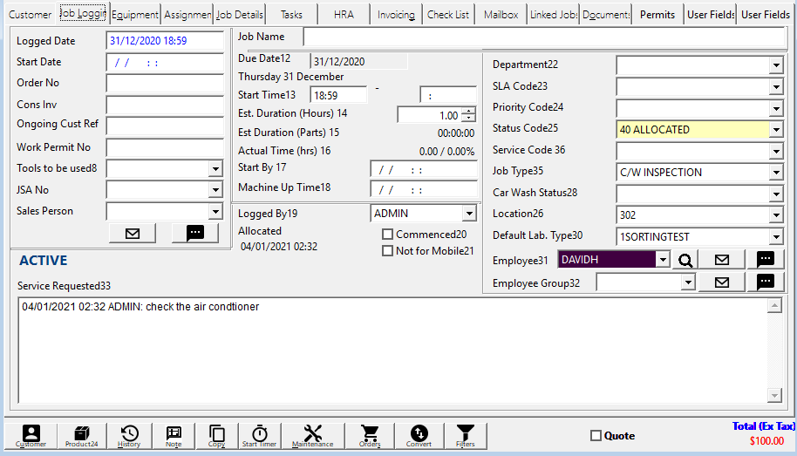797x456 pixels.
Task: Open the History toolbar icon
Action: click(129, 435)
